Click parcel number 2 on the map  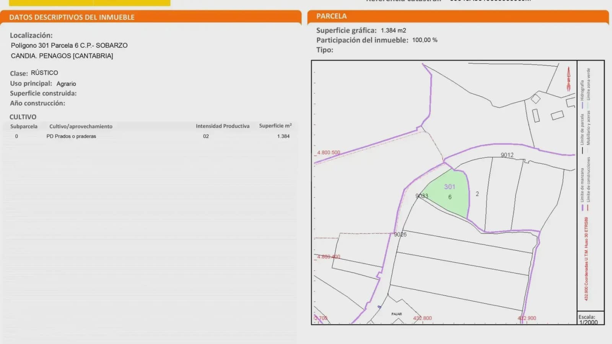point(477,194)
